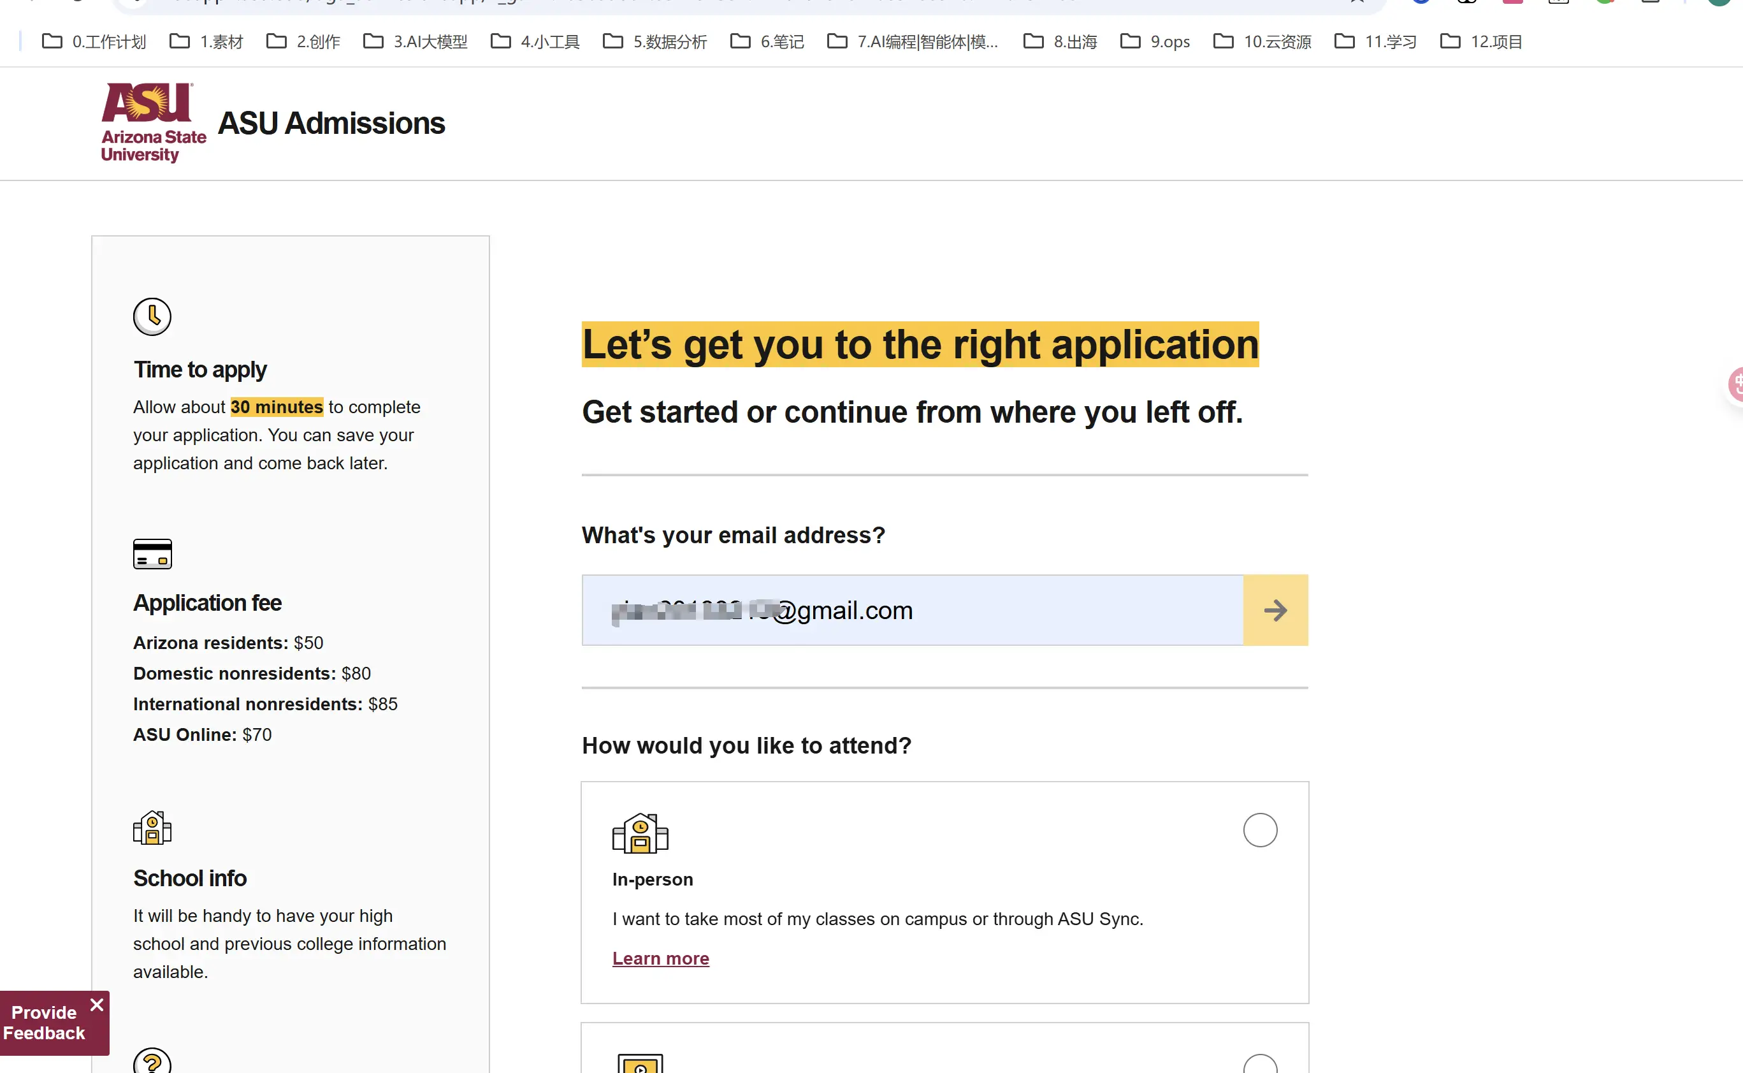The width and height of the screenshot is (1743, 1073).
Task: Click the Arizona residents: $50 fee line
Action: point(228,643)
